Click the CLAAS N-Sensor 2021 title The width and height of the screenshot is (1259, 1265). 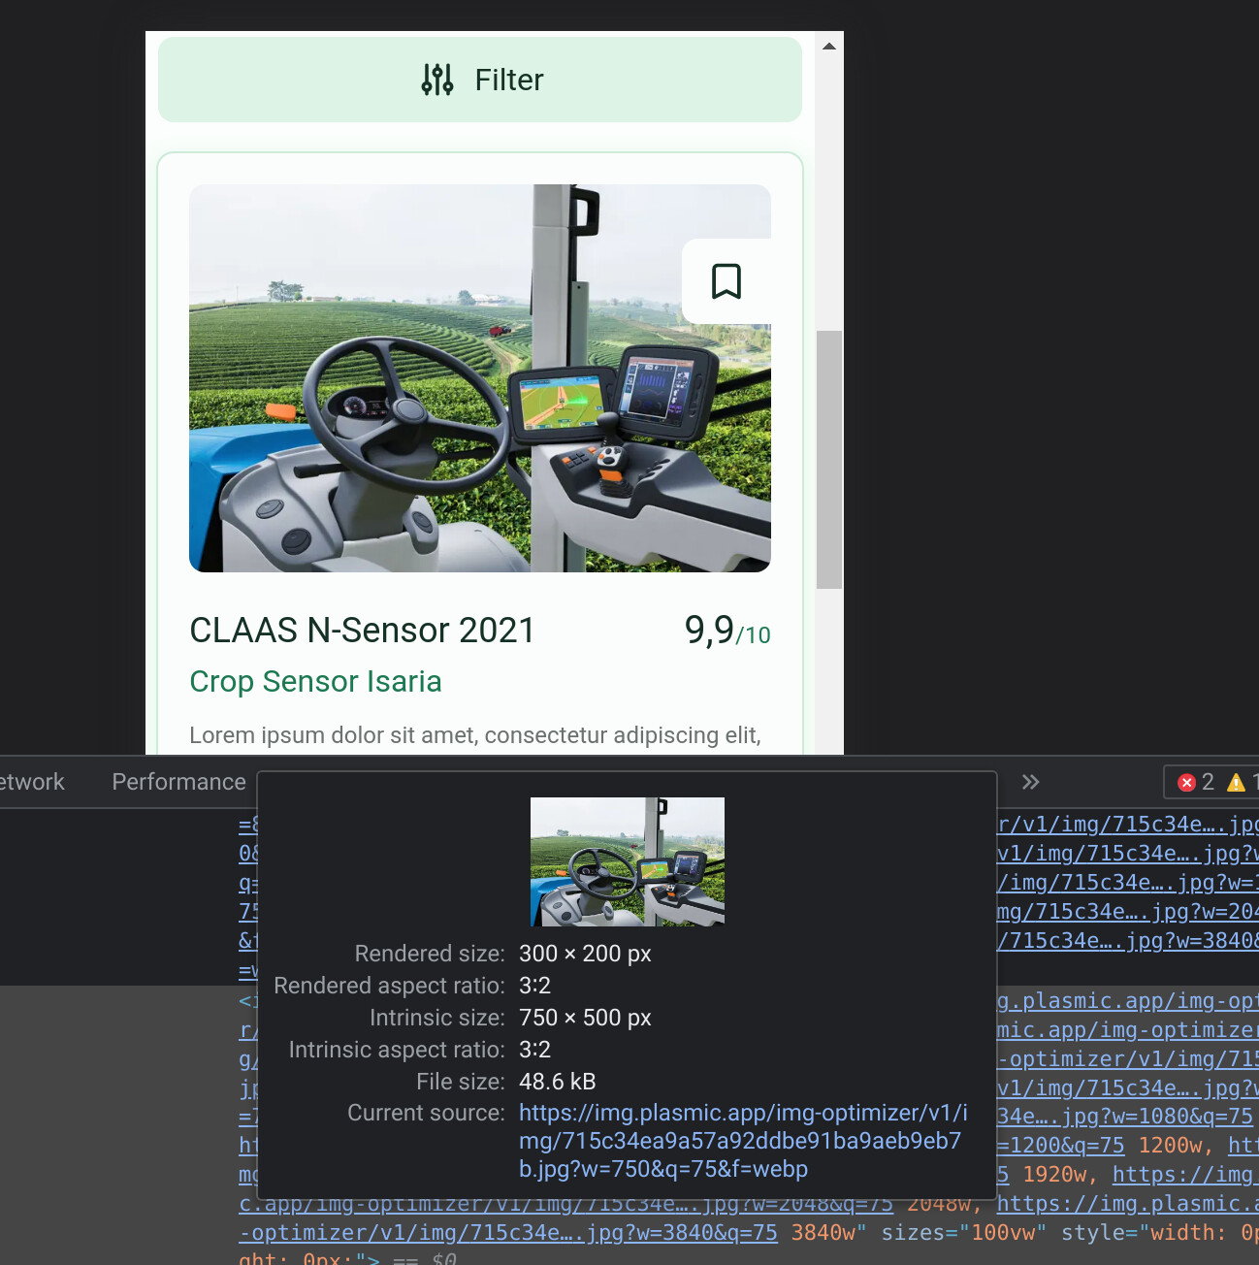click(362, 631)
